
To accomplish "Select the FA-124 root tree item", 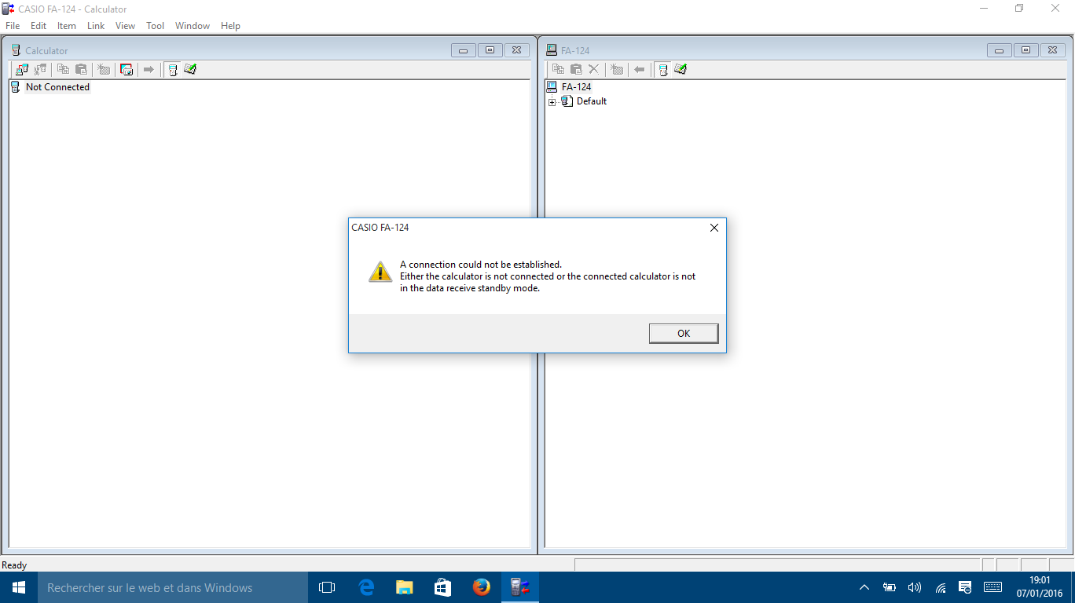I will tap(576, 87).
